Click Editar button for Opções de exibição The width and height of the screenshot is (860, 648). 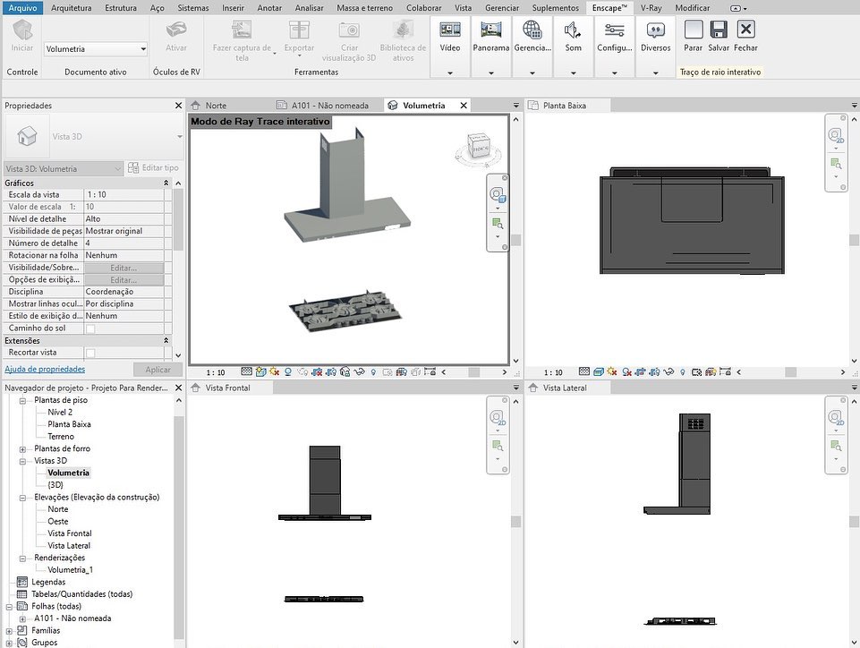tap(123, 280)
